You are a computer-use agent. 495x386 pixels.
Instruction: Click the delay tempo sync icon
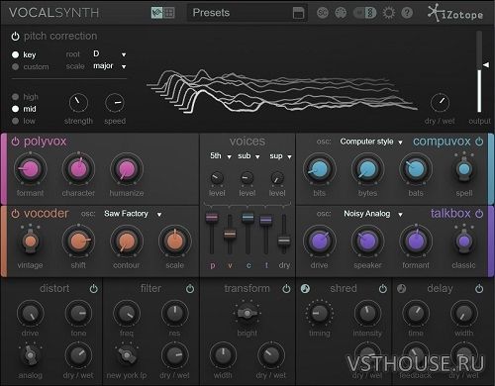click(401, 289)
